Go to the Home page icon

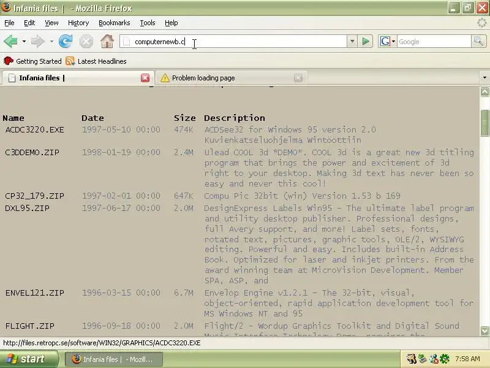pos(107,41)
